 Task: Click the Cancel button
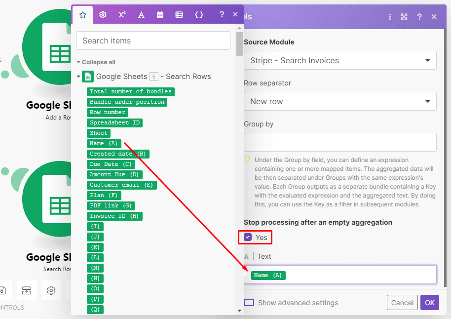click(402, 303)
